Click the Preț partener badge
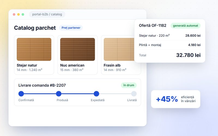218x136 pixels. (x=71, y=28)
